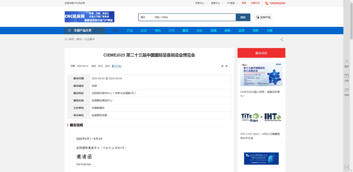
Task: Click the 日期：2025-05-14 text
Action: (x=79, y=66)
